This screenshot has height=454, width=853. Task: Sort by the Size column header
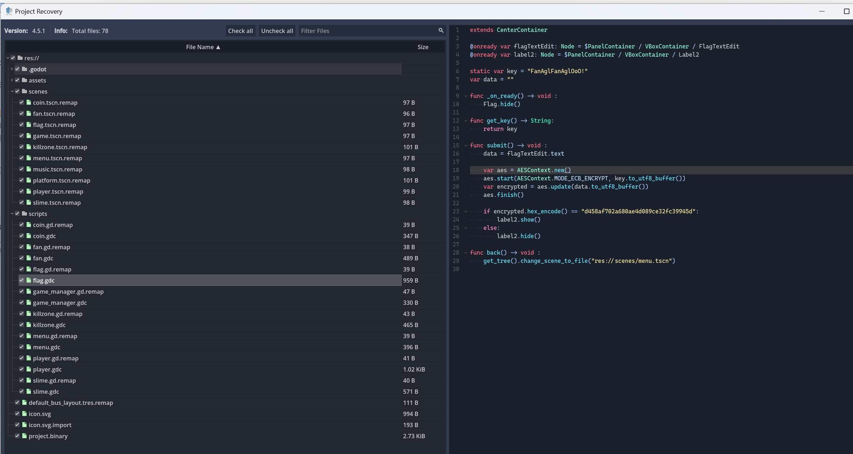point(423,47)
